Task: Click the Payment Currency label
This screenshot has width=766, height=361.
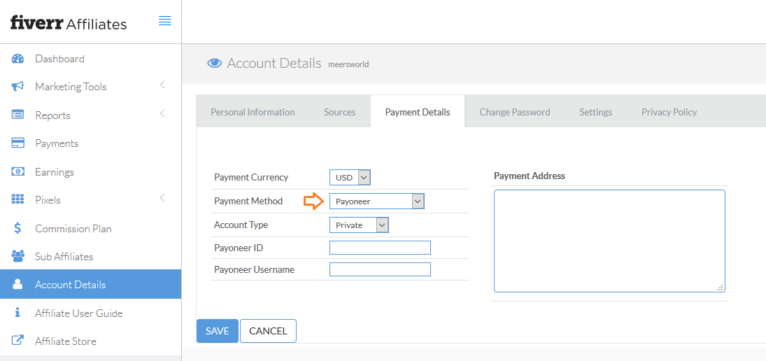Action: pos(251,177)
